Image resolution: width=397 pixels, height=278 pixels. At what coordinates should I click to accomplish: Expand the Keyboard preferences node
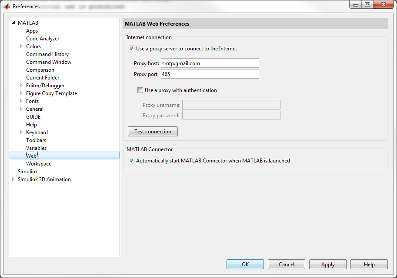pos(22,132)
